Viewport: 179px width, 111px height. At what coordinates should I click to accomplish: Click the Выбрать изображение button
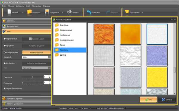36,63
